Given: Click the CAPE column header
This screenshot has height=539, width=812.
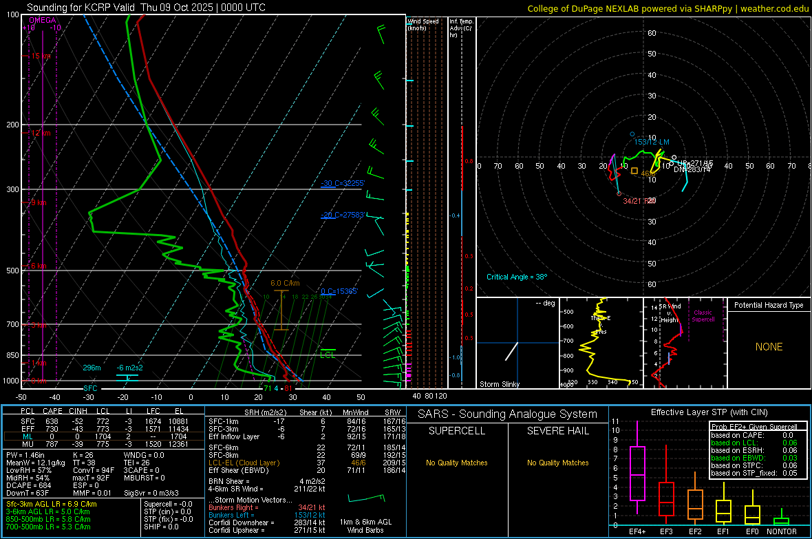Looking at the screenshot, I should click(x=52, y=412).
